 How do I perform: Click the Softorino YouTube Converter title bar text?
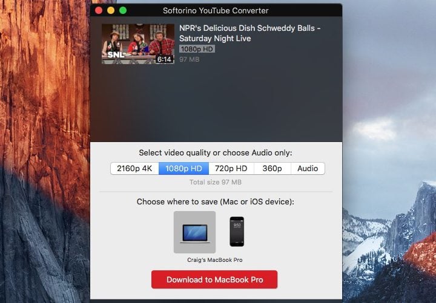click(216, 10)
